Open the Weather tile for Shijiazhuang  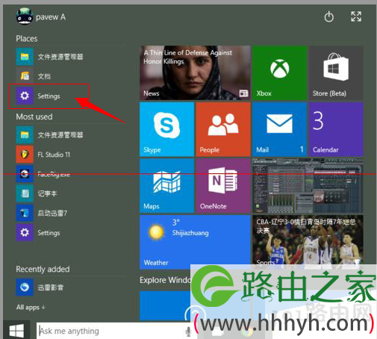pos(195,242)
